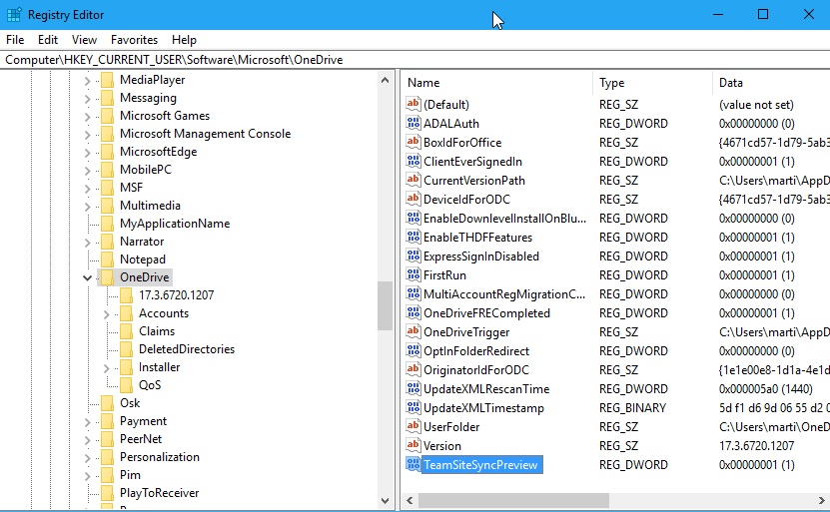
Task: Select the Osk key
Action: [130, 403]
